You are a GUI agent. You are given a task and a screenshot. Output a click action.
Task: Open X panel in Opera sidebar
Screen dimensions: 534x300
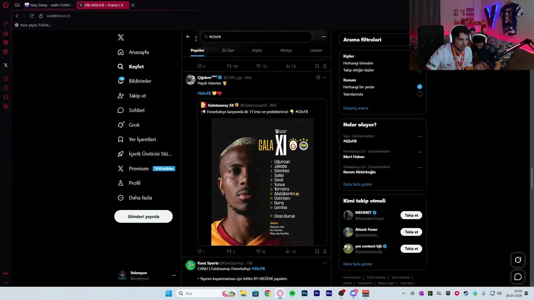coord(5,65)
